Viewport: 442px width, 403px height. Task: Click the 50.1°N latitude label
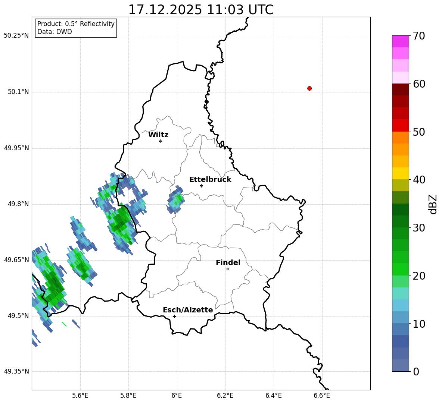point(18,92)
